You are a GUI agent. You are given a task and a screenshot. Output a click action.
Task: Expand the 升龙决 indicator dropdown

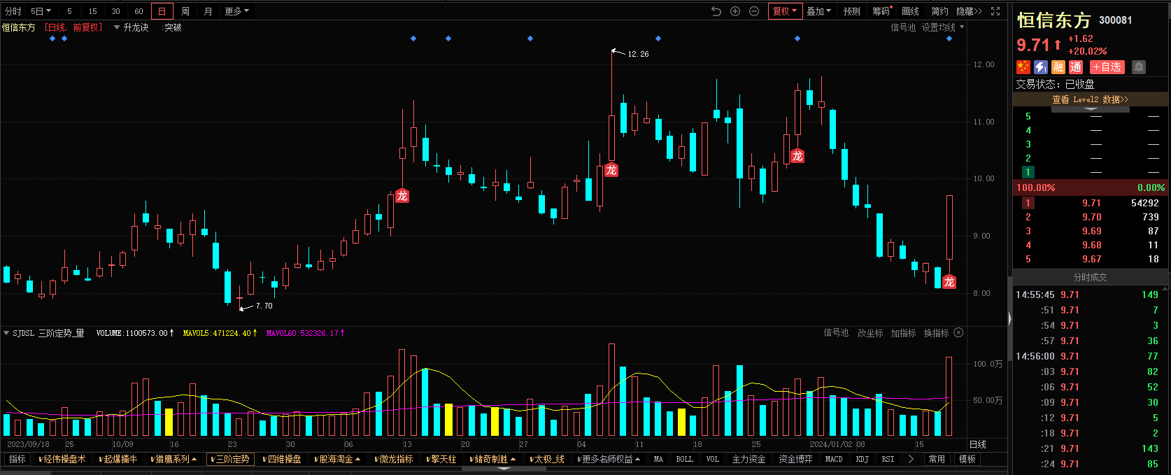pyautogui.click(x=117, y=27)
